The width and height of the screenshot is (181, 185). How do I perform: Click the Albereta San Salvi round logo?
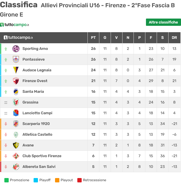point(16,167)
